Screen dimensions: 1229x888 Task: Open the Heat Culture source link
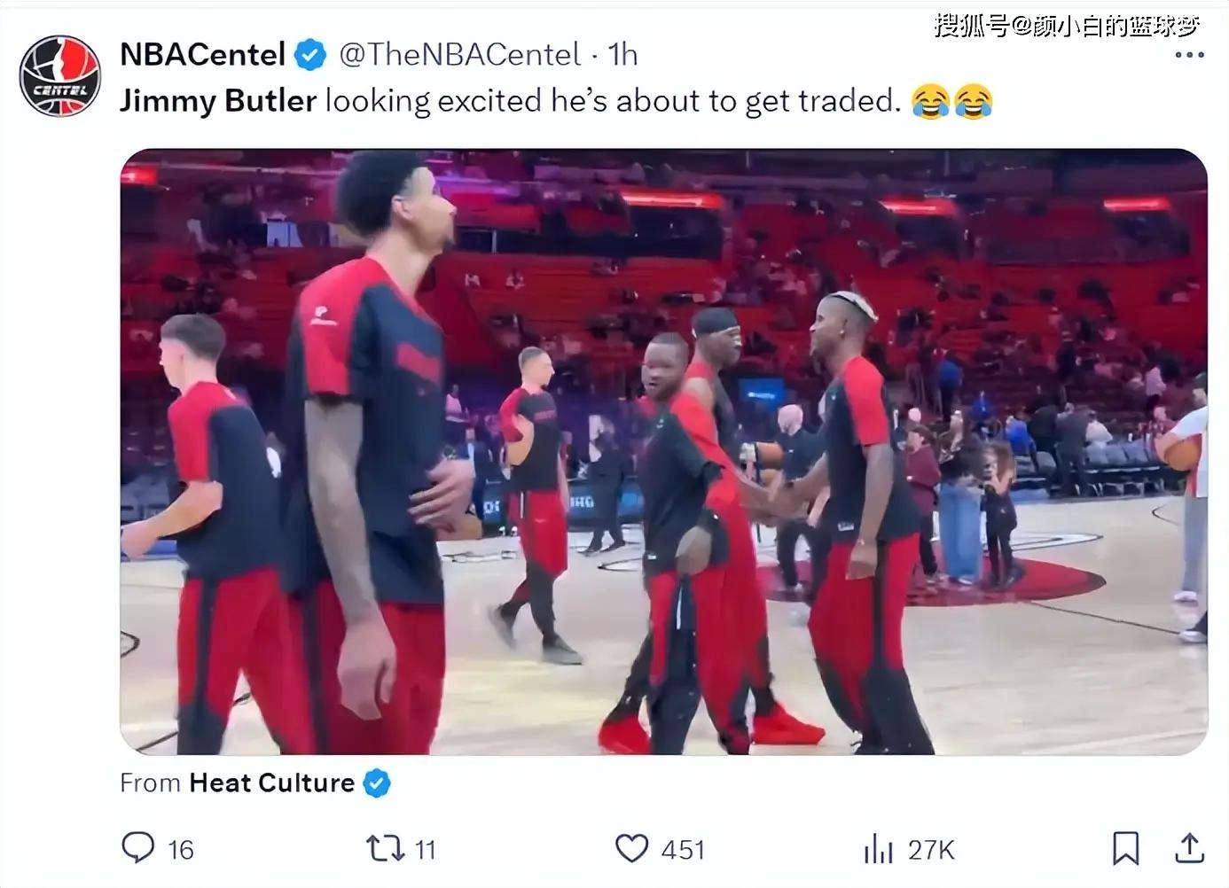[x=271, y=783]
